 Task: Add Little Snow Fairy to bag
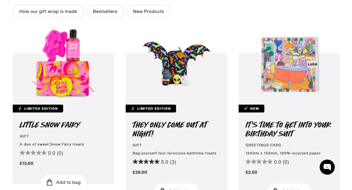coord(64,182)
